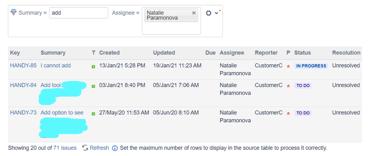Click inside the Assignee filter box
The width and height of the screenshot is (372, 156).
point(171,28)
